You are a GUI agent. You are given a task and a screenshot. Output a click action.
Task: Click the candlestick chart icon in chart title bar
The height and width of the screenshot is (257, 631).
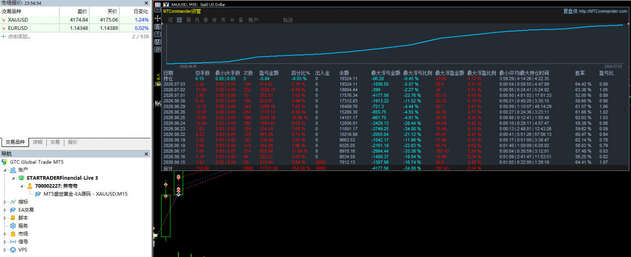[165, 4]
